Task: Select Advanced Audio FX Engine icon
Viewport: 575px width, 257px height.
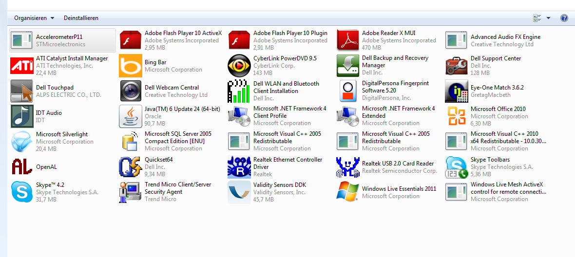Action: pos(457,40)
